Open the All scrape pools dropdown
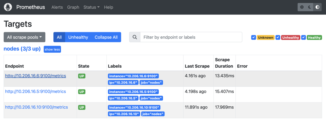 pyautogui.click(x=24, y=37)
